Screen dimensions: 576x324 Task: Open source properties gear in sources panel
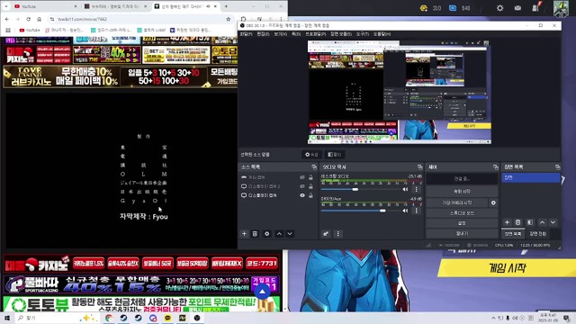pyautogui.click(x=267, y=234)
